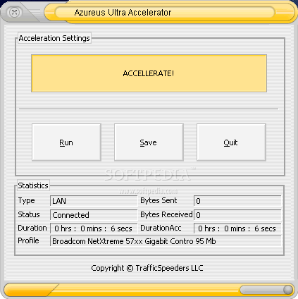Select the Status field showing Connected
Viewport: 298px width, 299px height.
tap(94, 215)
